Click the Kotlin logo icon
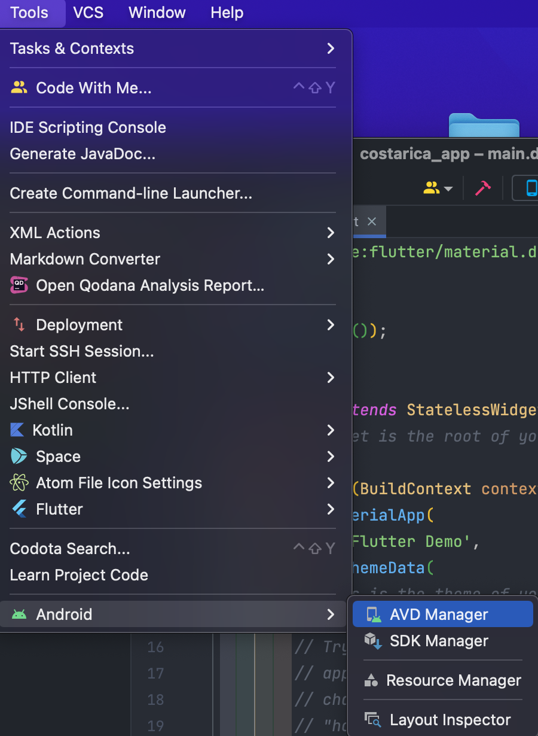The width and height of the screenshot is (538, 736). click(17, 430)
